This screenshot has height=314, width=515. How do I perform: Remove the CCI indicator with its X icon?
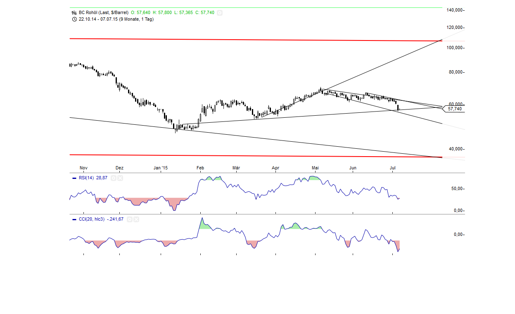click(136, 219)
